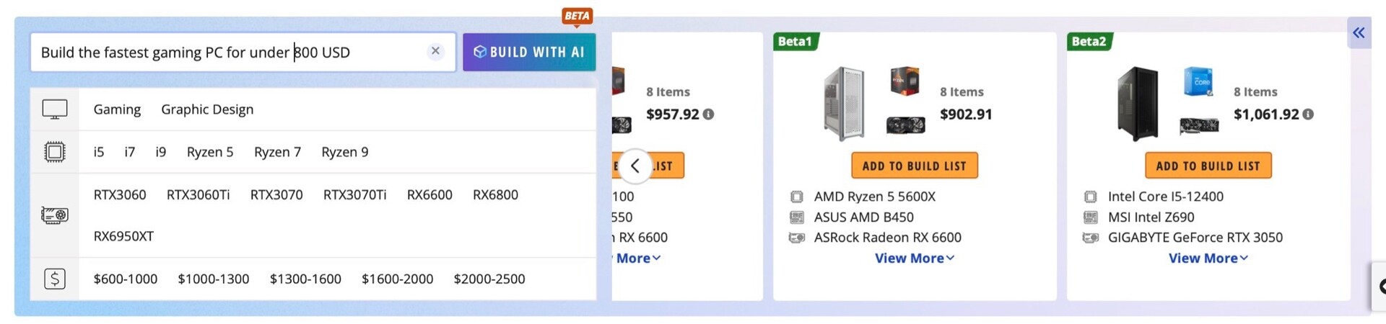Expand View More in the Beta2 build
1386x324 pixels.
1208,258
